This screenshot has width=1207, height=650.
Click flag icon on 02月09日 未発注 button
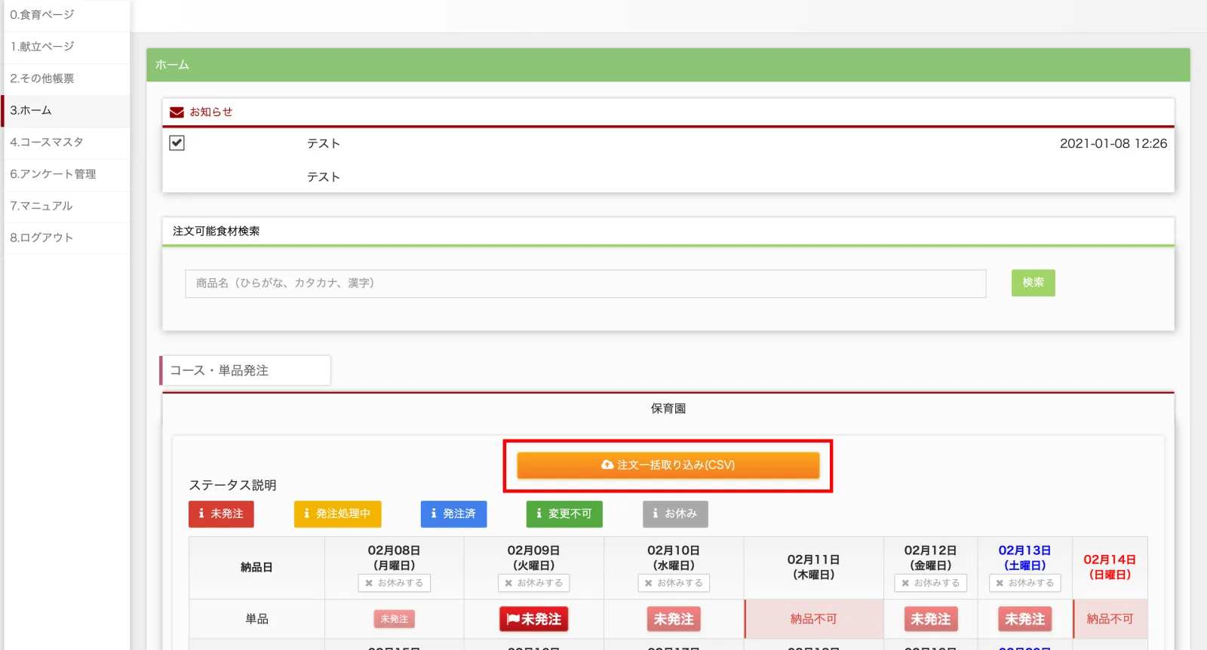pos(513,619)
